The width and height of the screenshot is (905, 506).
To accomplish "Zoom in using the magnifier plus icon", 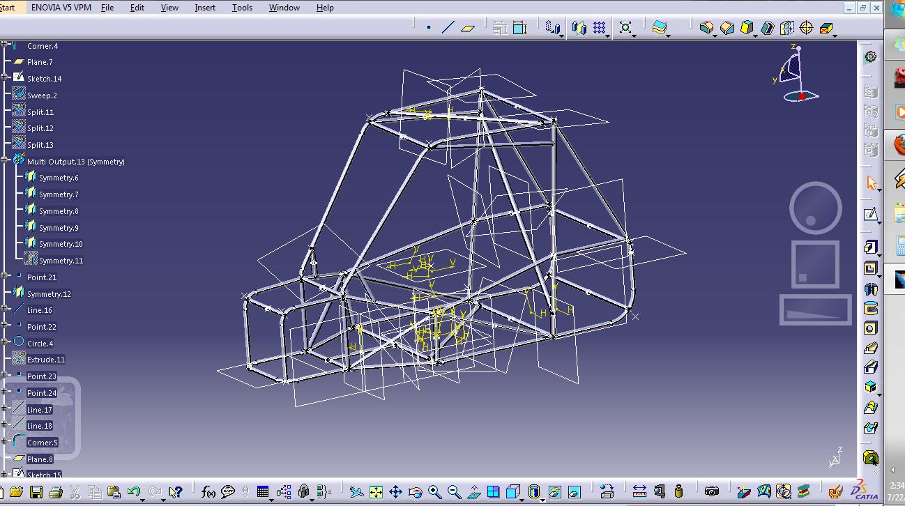I will [x=435, y=492].
